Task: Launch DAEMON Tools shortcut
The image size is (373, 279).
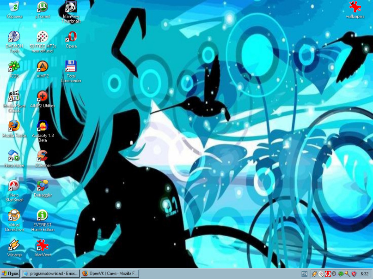Action: pyautogui.click(x=14, y=42)
